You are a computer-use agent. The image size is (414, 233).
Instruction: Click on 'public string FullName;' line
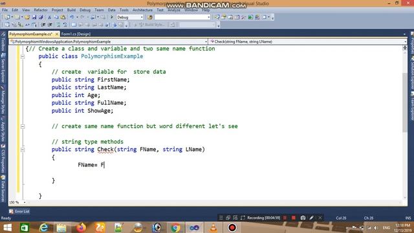tap(89, 103)
